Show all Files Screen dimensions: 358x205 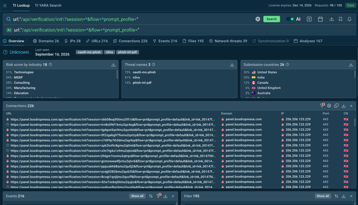pyautogui.click(x=323, y=196)
